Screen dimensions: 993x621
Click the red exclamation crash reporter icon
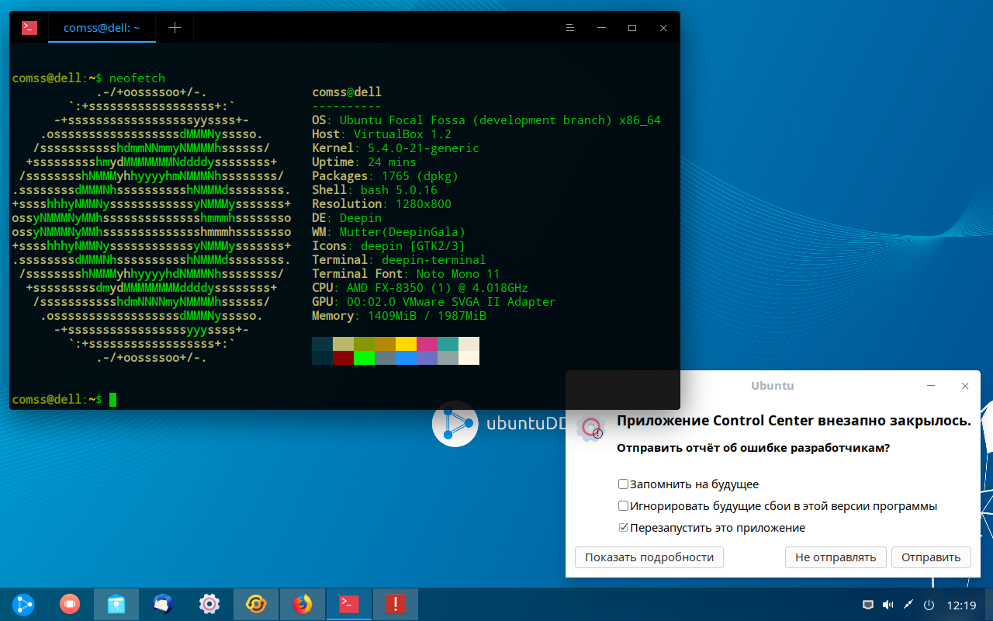[x=396, y=604]
